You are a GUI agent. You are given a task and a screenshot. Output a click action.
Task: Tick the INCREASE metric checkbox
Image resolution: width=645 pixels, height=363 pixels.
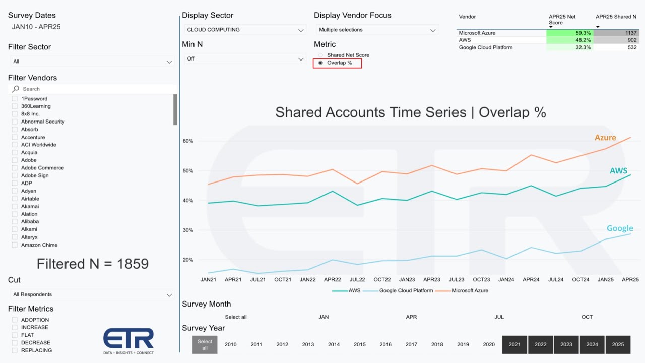click(x=15, y=327)
